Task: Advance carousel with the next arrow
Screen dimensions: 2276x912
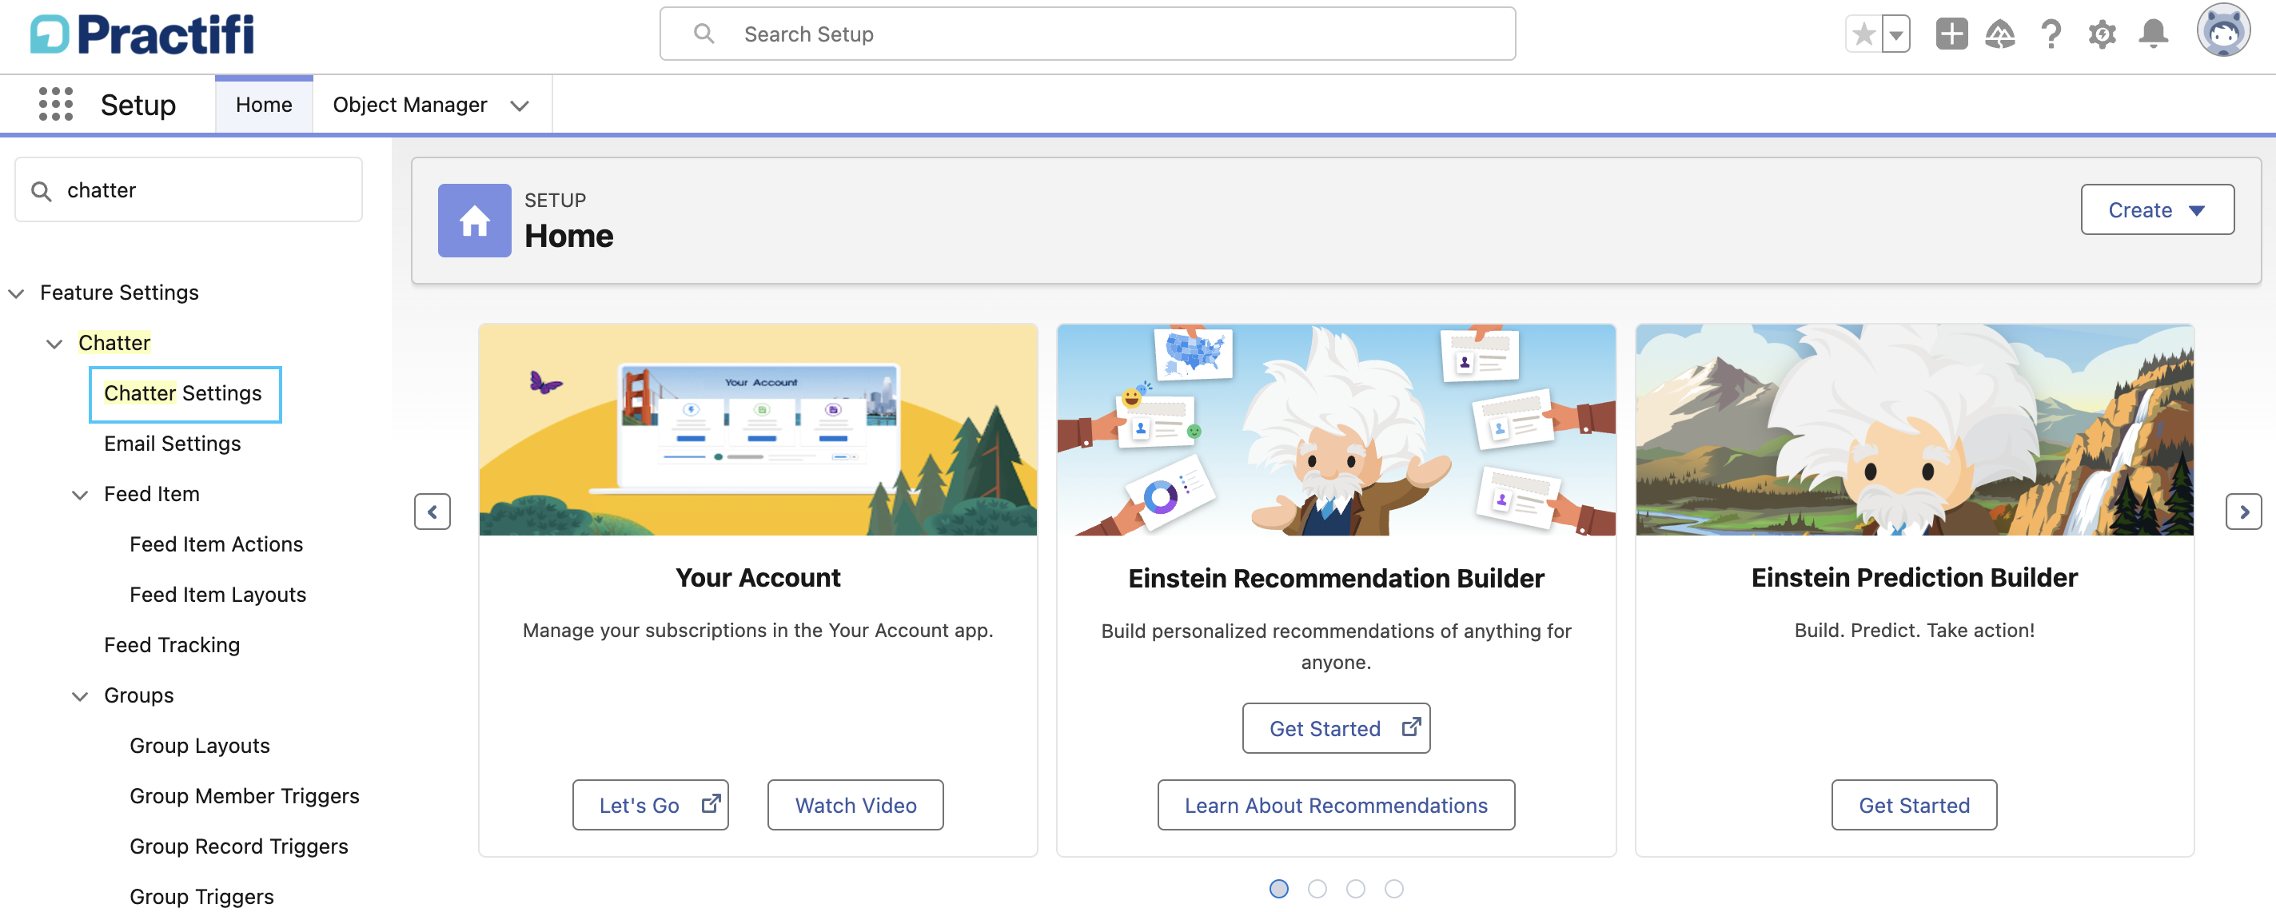Action: pyautogui.click(x=2242, y=512)
